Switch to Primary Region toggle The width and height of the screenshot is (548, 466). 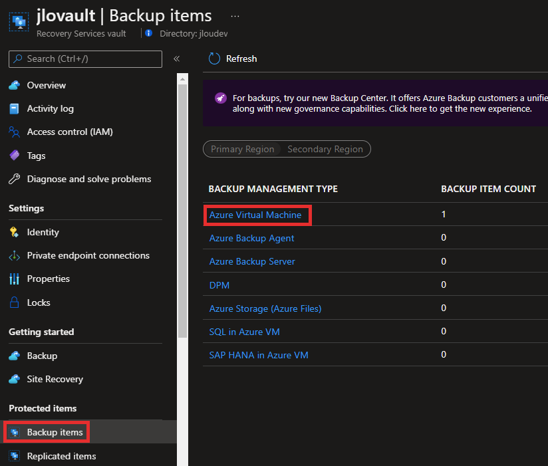pyautogui.click(x=242, y=149)
